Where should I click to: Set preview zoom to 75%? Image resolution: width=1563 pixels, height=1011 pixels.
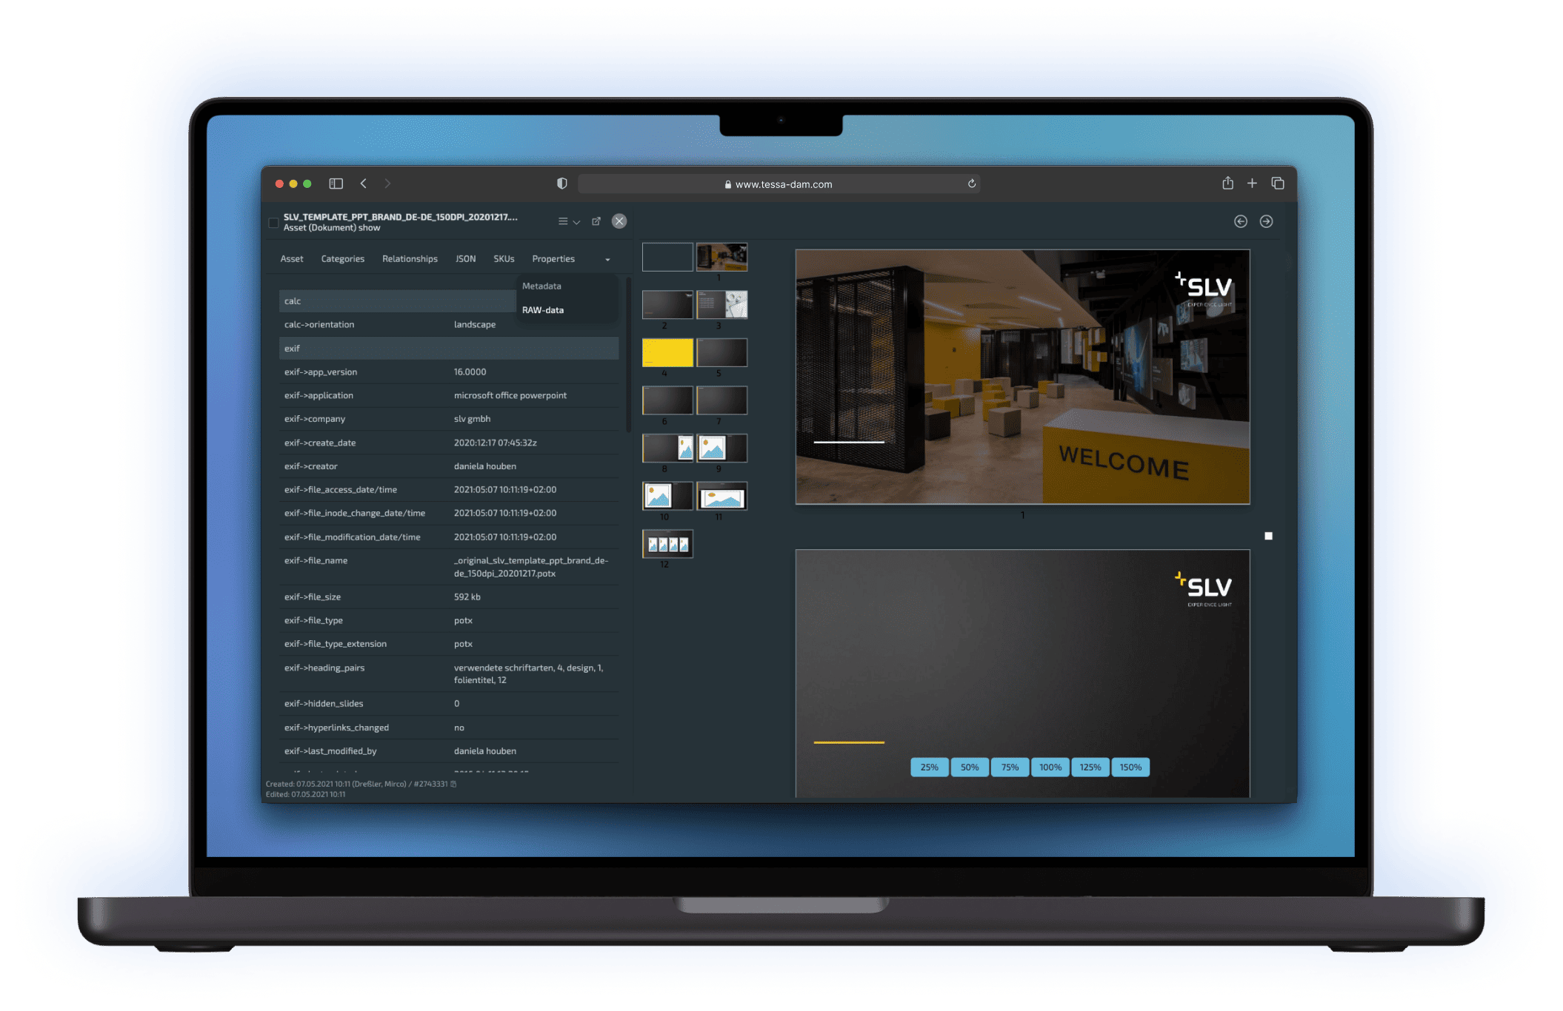(1010, 768)
